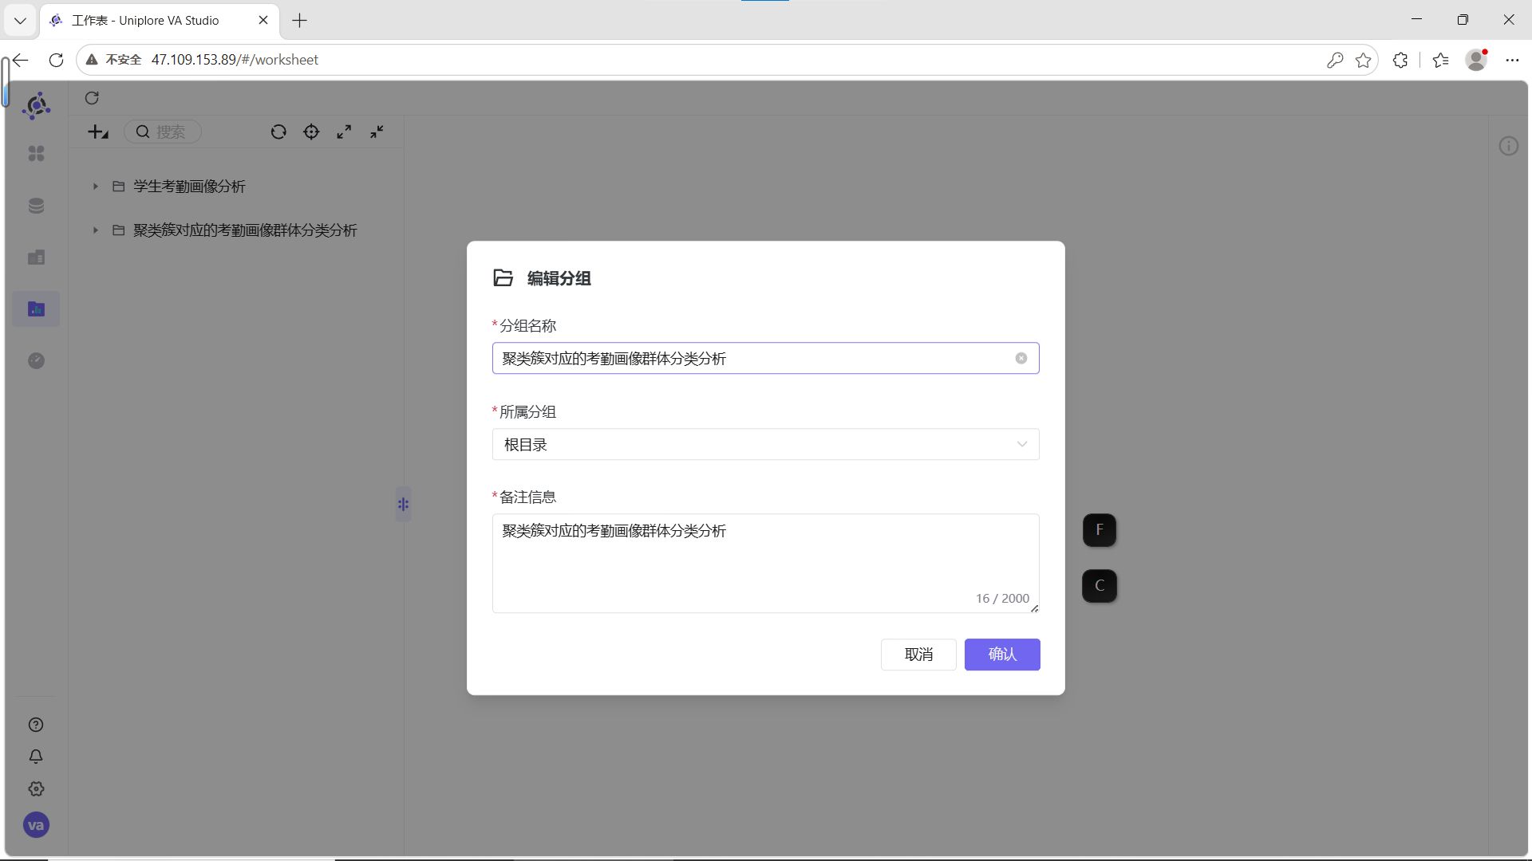Click the Uniplore logo icon in sidebar
Image resolution: width=1532 pixels, height=861 pixels.
[x=36, y=106]
